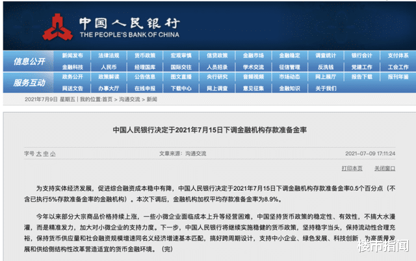The image size is (416, 261).
Task: Go to the 人民币 section
Action: 109,67
